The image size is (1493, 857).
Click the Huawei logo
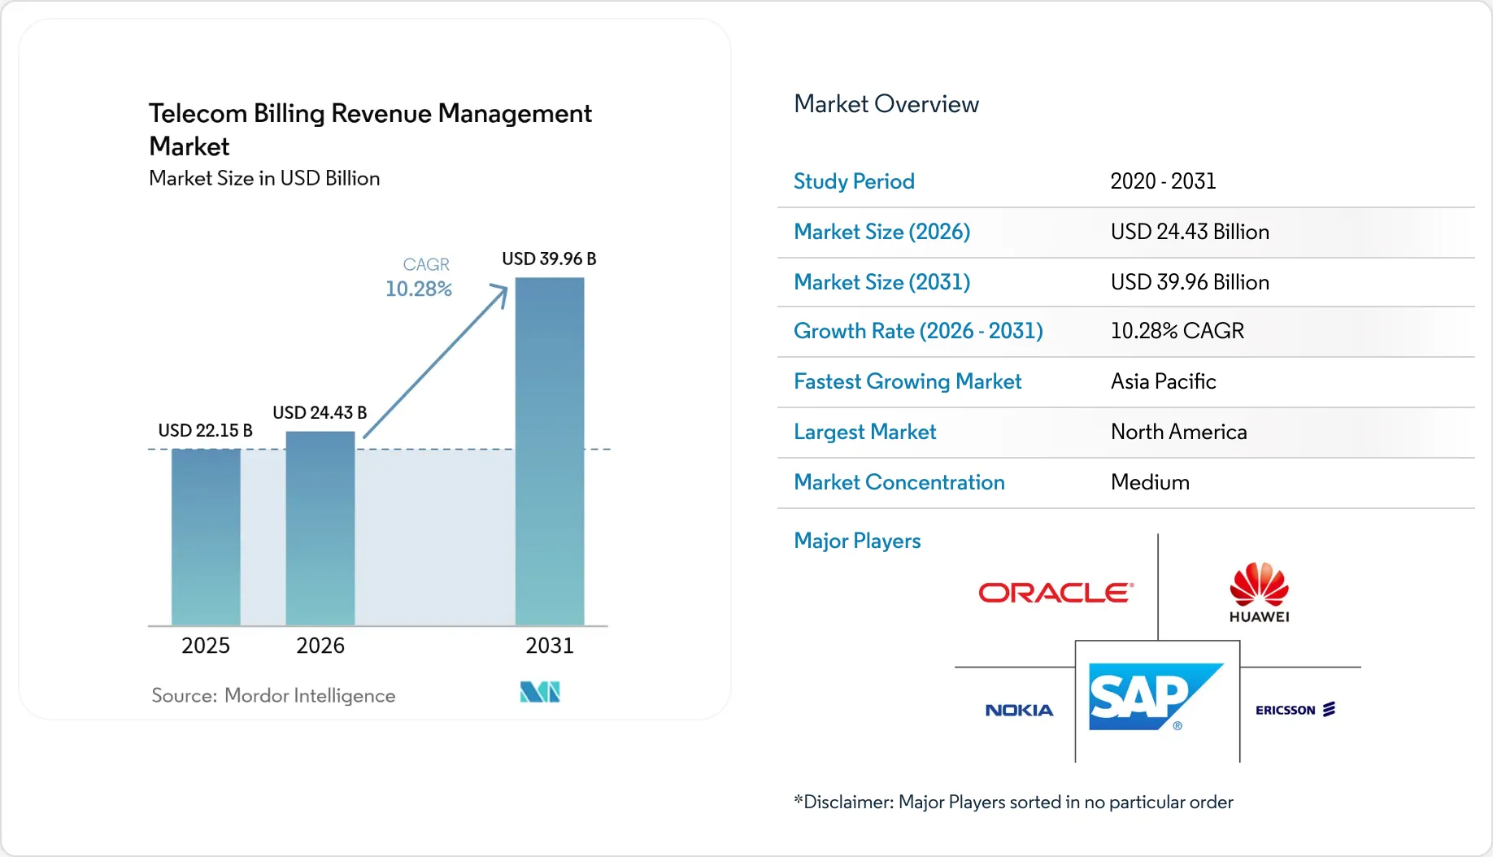1259,593
